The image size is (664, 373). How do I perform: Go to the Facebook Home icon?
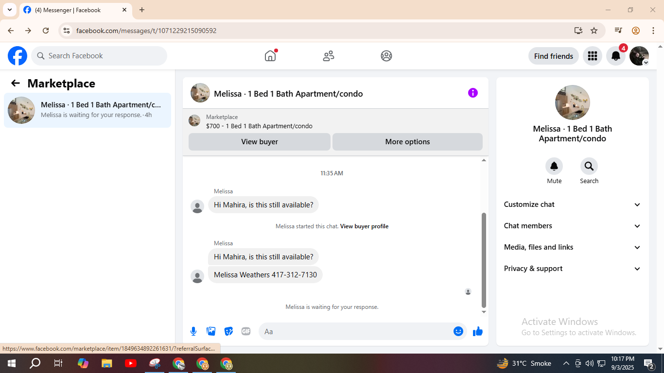coord(270,56)
